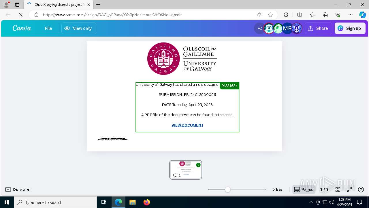The width and height of the screenshot is (369, 208).
Task: Click the Sign up button
Action: pos(350,28)
